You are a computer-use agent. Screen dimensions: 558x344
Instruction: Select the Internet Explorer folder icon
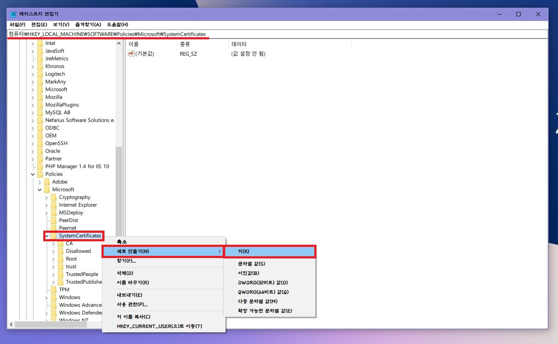tap(54, 205)
